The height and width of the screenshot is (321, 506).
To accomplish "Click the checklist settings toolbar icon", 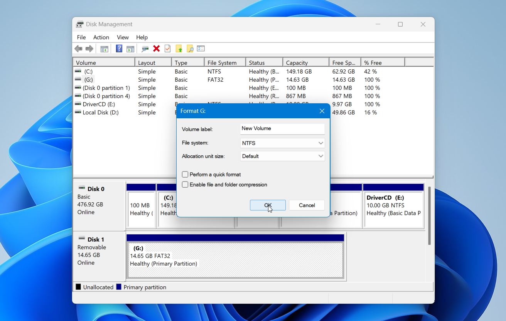I will tap(201, 49).
